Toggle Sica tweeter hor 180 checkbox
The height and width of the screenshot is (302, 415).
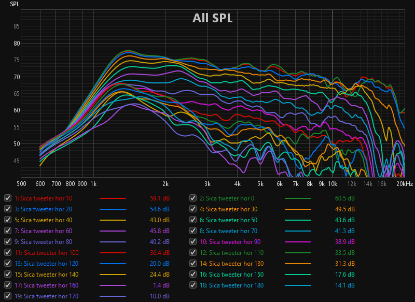pyautogui.click(x=193, y=285)
